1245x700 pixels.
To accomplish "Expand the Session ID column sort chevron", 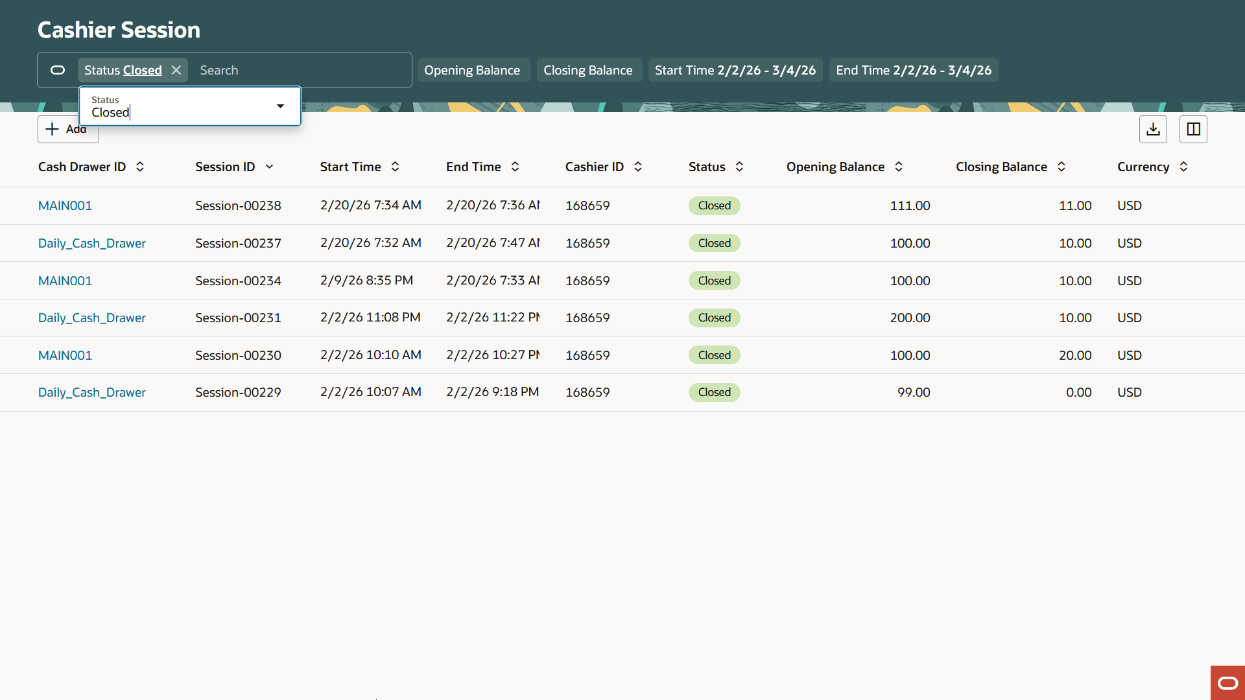I will point(270,167).
